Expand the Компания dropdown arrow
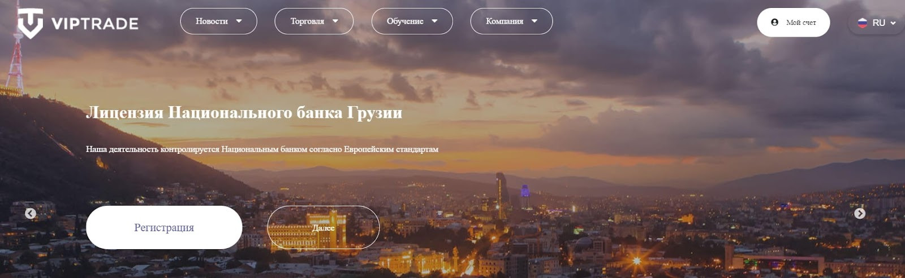905x278 pixels. 535,21
